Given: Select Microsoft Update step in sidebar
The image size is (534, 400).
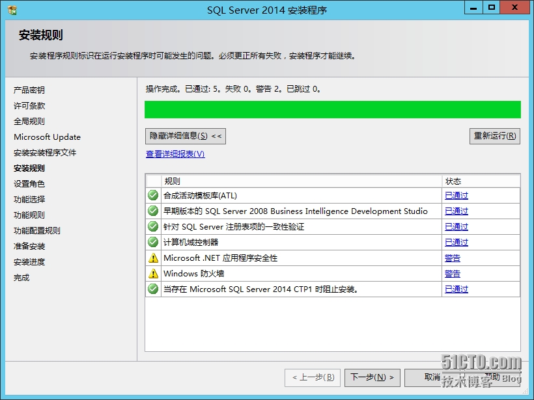Looking at the screenshot, I should (x=48, y=137).
